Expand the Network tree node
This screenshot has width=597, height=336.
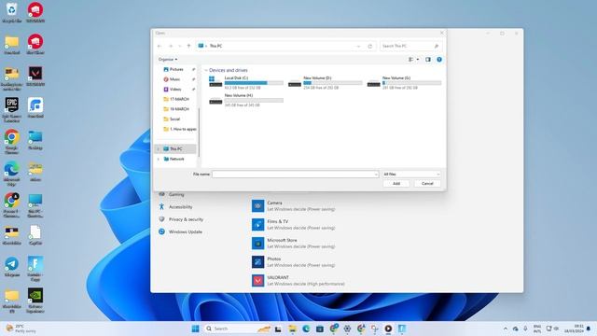[159, 159]
